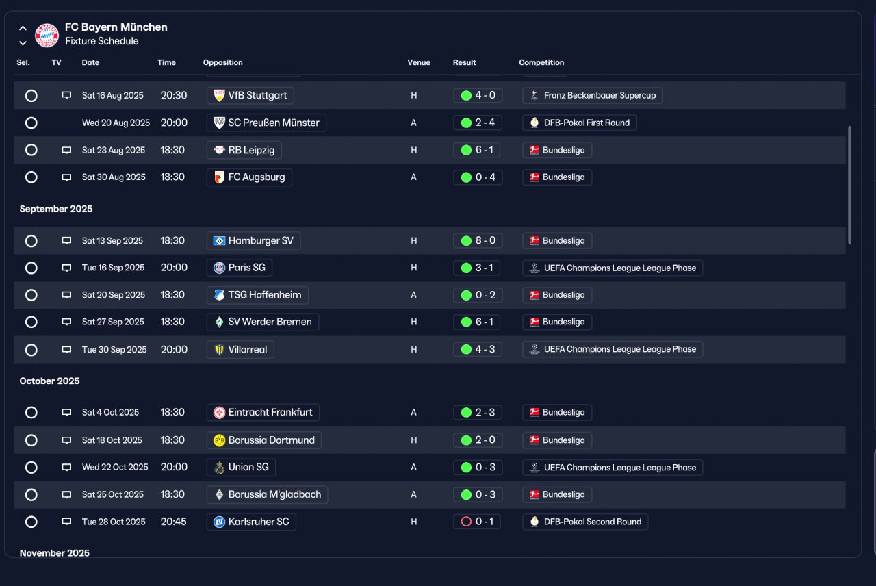
Task: Sort fixtures by the Competition column header
Action: coord(541,62)
